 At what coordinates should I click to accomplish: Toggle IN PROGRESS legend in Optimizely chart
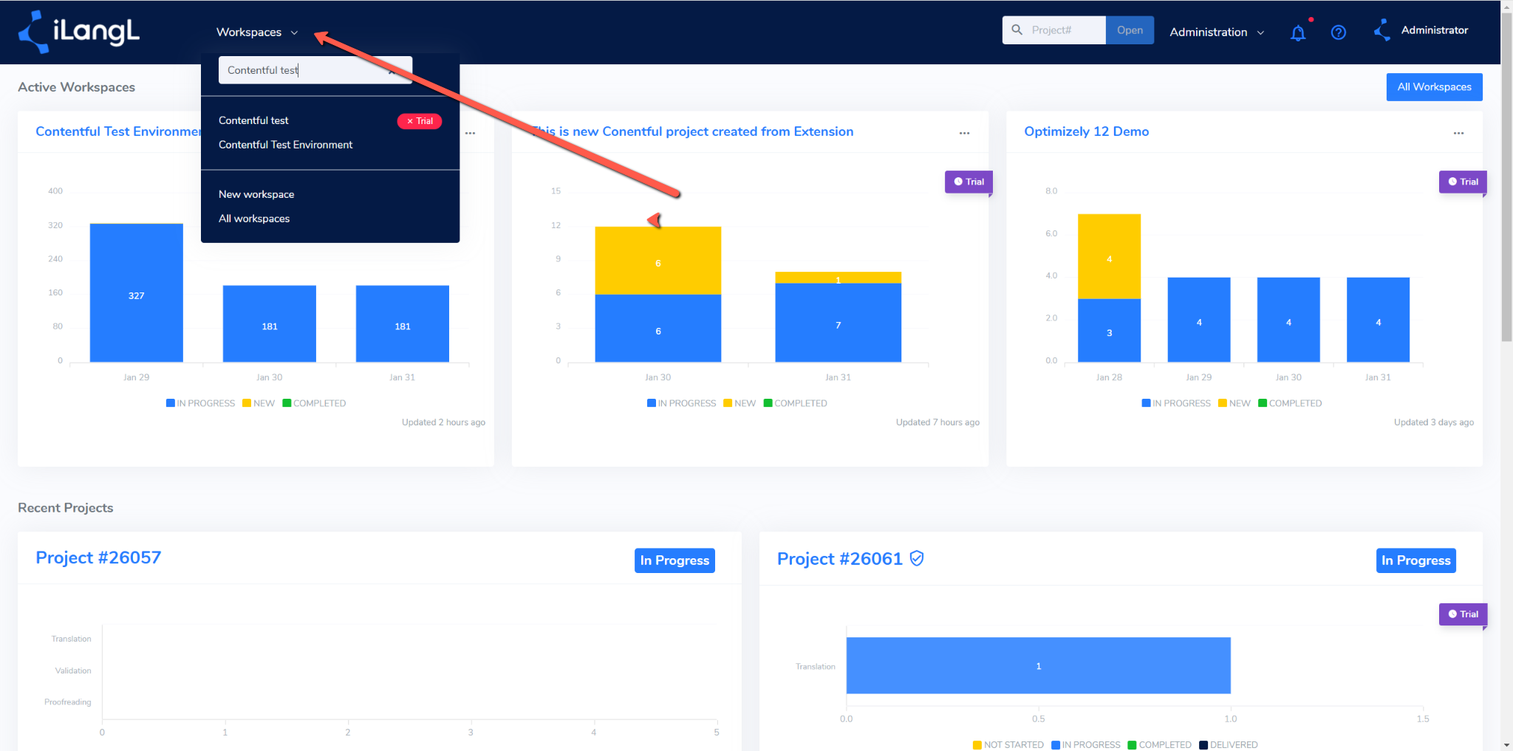1176,403
